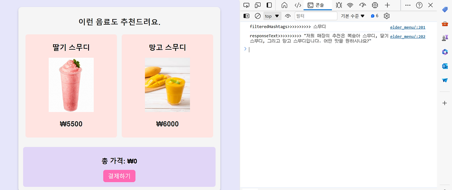Screen dimensions: 452x190
Task: Switch to the 콘솔 tab
Action: pyautogui.click(x=317, y=5)
